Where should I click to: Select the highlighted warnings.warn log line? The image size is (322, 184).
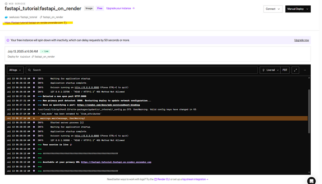point(156,118)
